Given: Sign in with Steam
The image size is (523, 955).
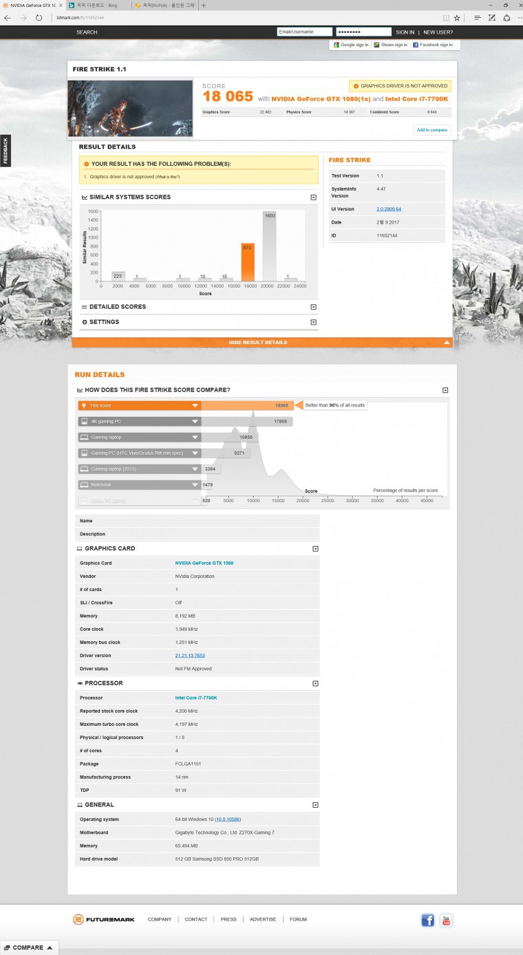Looking at the screenshot, I should point(390,45).
